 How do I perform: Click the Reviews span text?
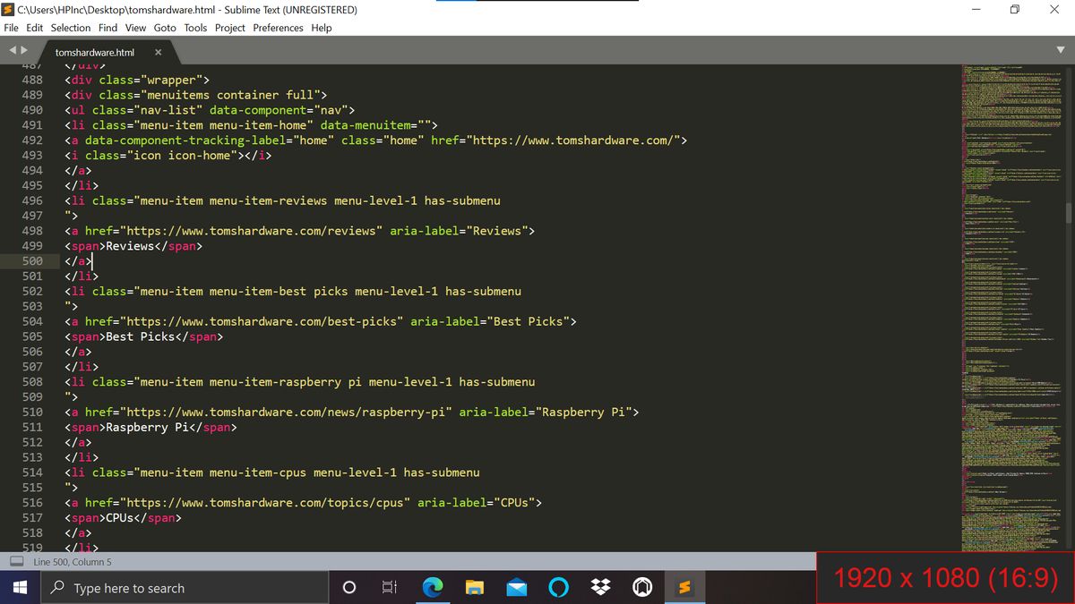click(x=133, y=246)
